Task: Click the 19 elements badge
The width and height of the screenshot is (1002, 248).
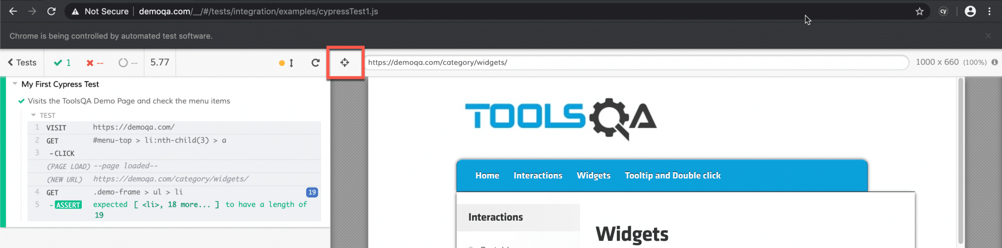Action: tap(312, 192)
